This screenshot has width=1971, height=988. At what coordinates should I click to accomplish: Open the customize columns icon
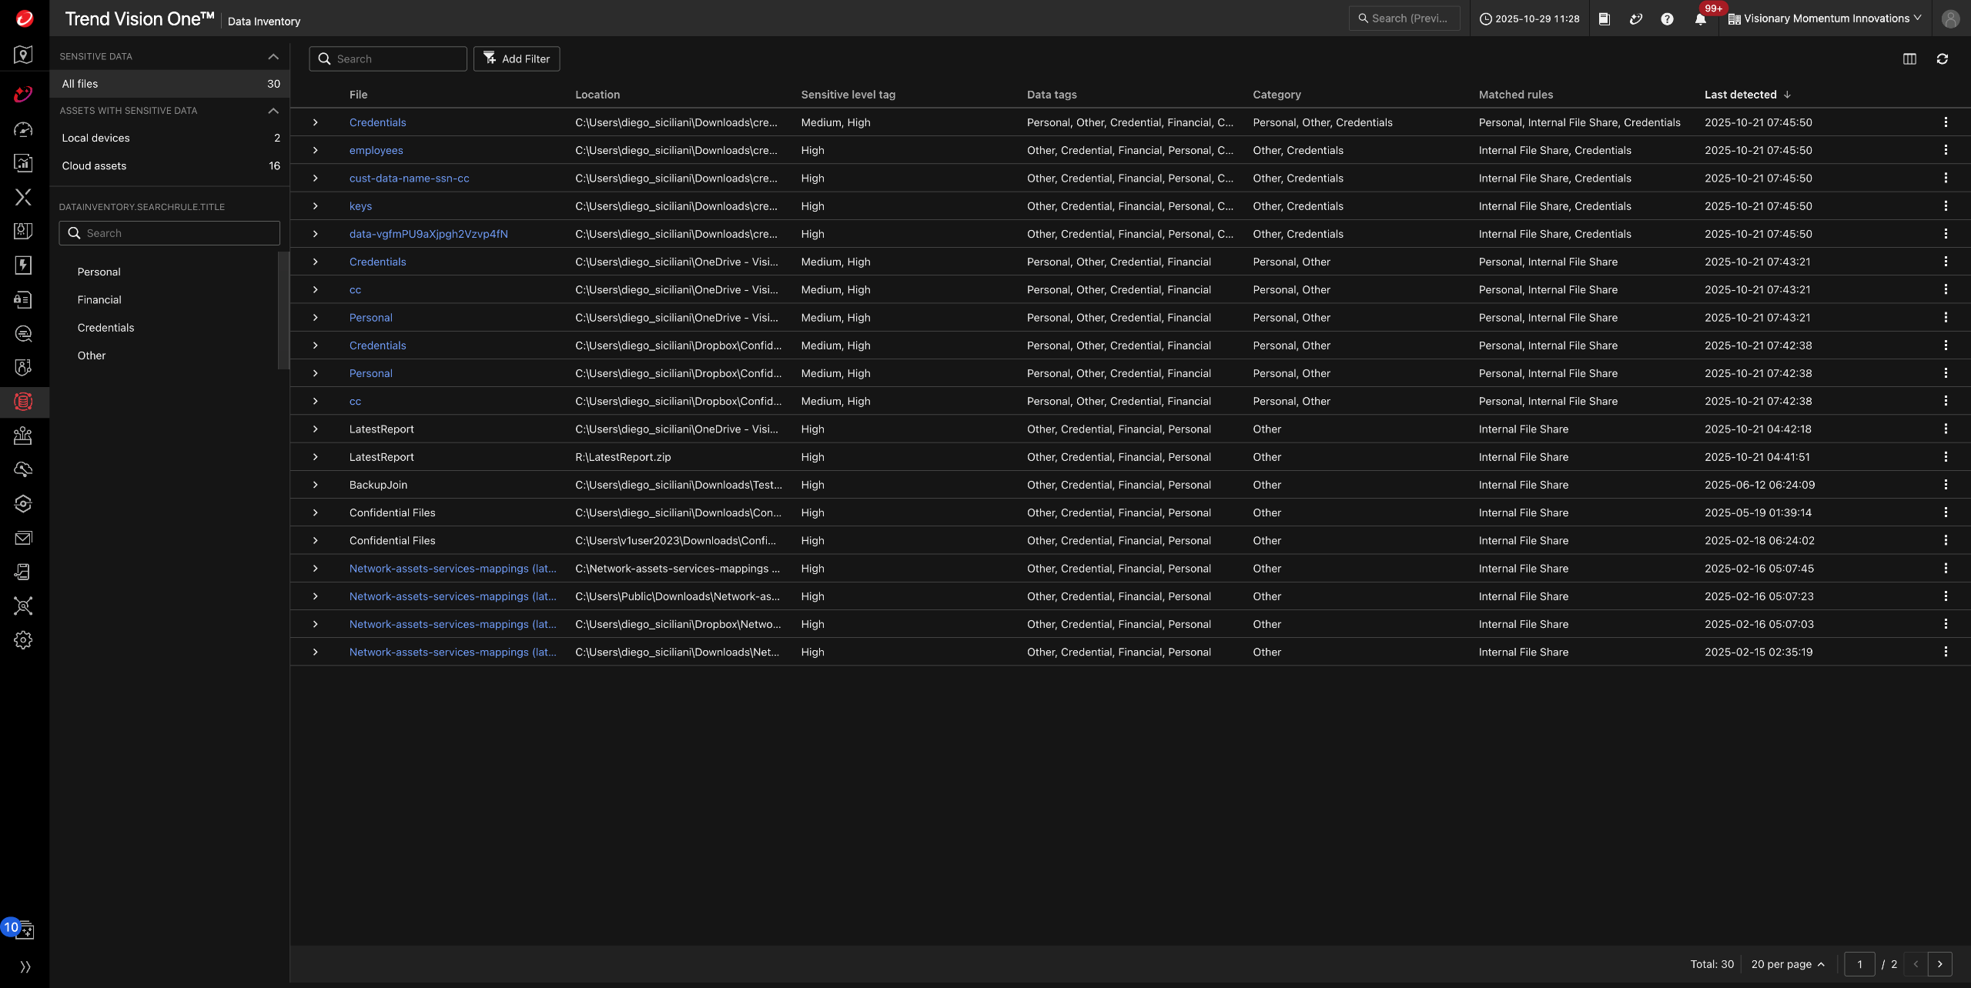pyautogui.click(x=1909, y=59)
